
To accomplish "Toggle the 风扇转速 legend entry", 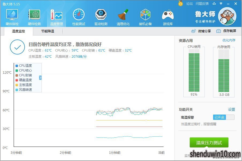I will [24, 90].
